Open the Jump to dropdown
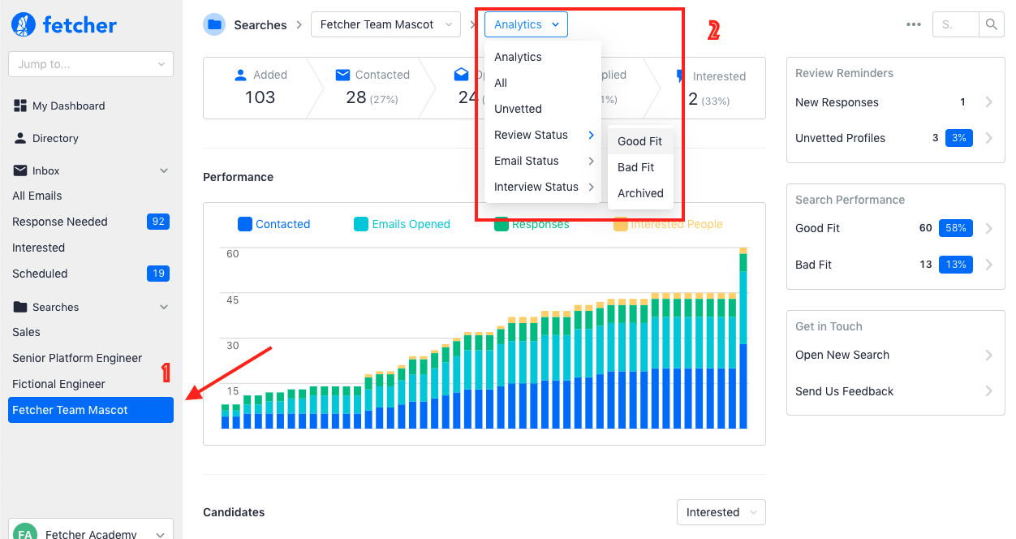1016x539 pixels. (91, 64)
